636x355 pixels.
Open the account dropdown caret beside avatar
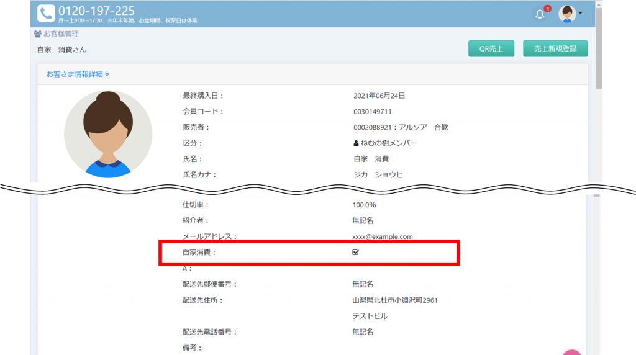(580, 14)
